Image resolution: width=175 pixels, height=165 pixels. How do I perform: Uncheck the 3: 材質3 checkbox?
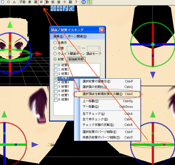click(56, 79)
